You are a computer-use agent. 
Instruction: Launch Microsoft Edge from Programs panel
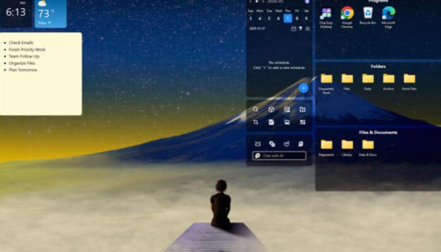[x=389, y=18]
